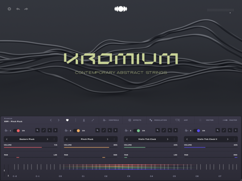Toggle layer 2 orange ON switch
Screen dimensions: 242x181
[x=76, y=131]
